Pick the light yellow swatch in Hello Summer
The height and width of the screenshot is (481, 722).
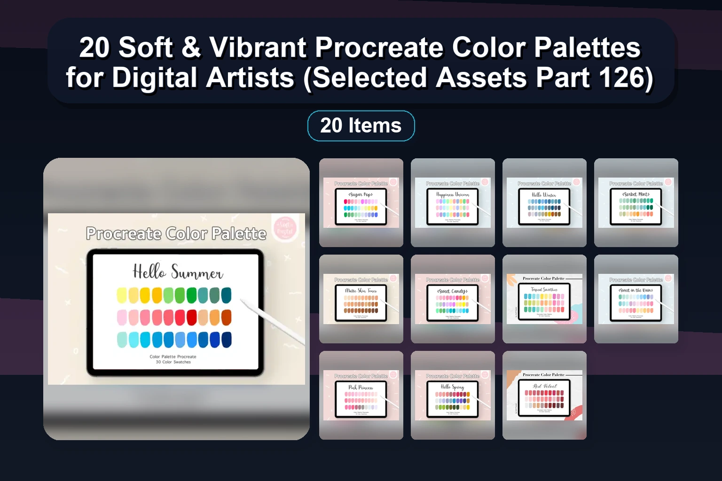122,295
